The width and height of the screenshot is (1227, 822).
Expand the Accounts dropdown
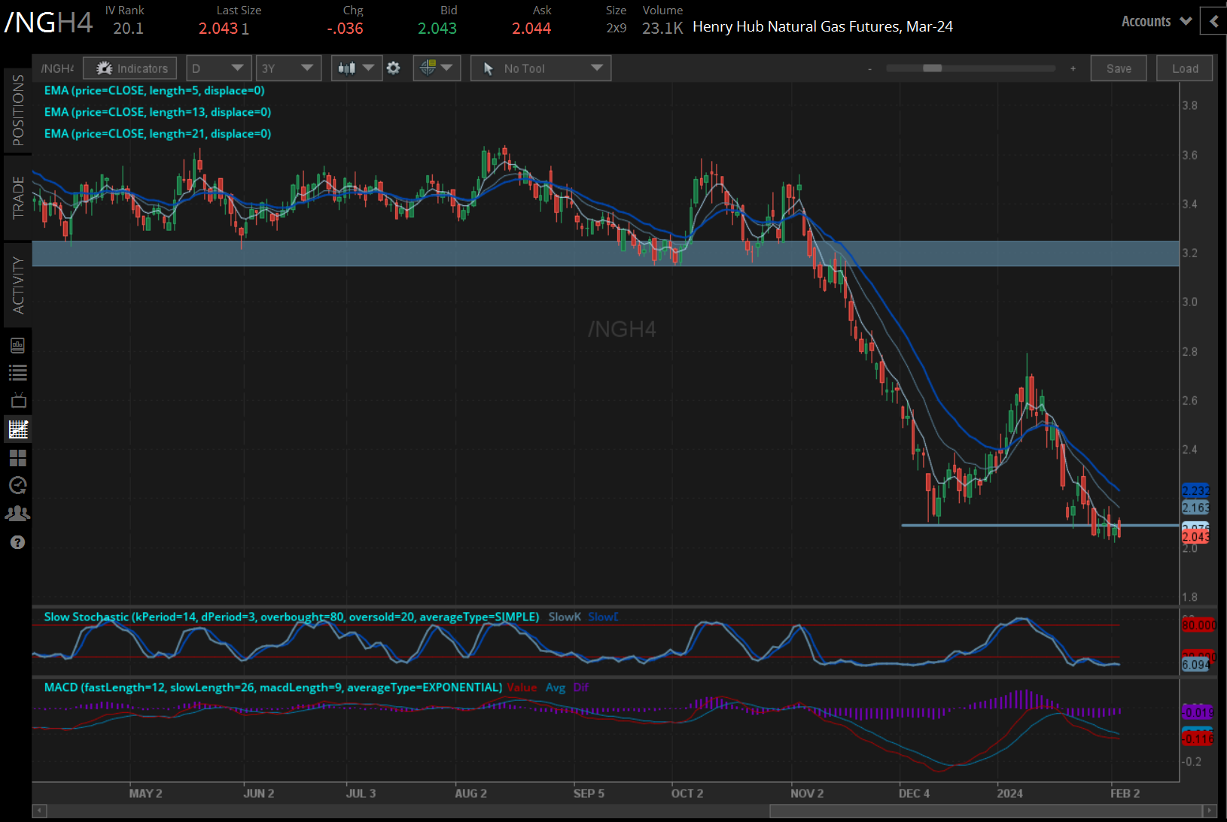1155,21
